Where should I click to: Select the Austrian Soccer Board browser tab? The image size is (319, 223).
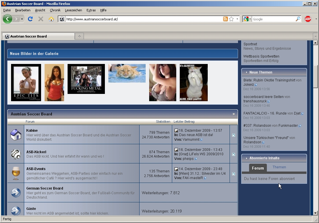tap(38, 36)
